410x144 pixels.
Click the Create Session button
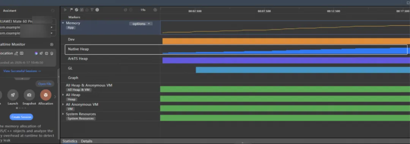(x=21, y=117)
